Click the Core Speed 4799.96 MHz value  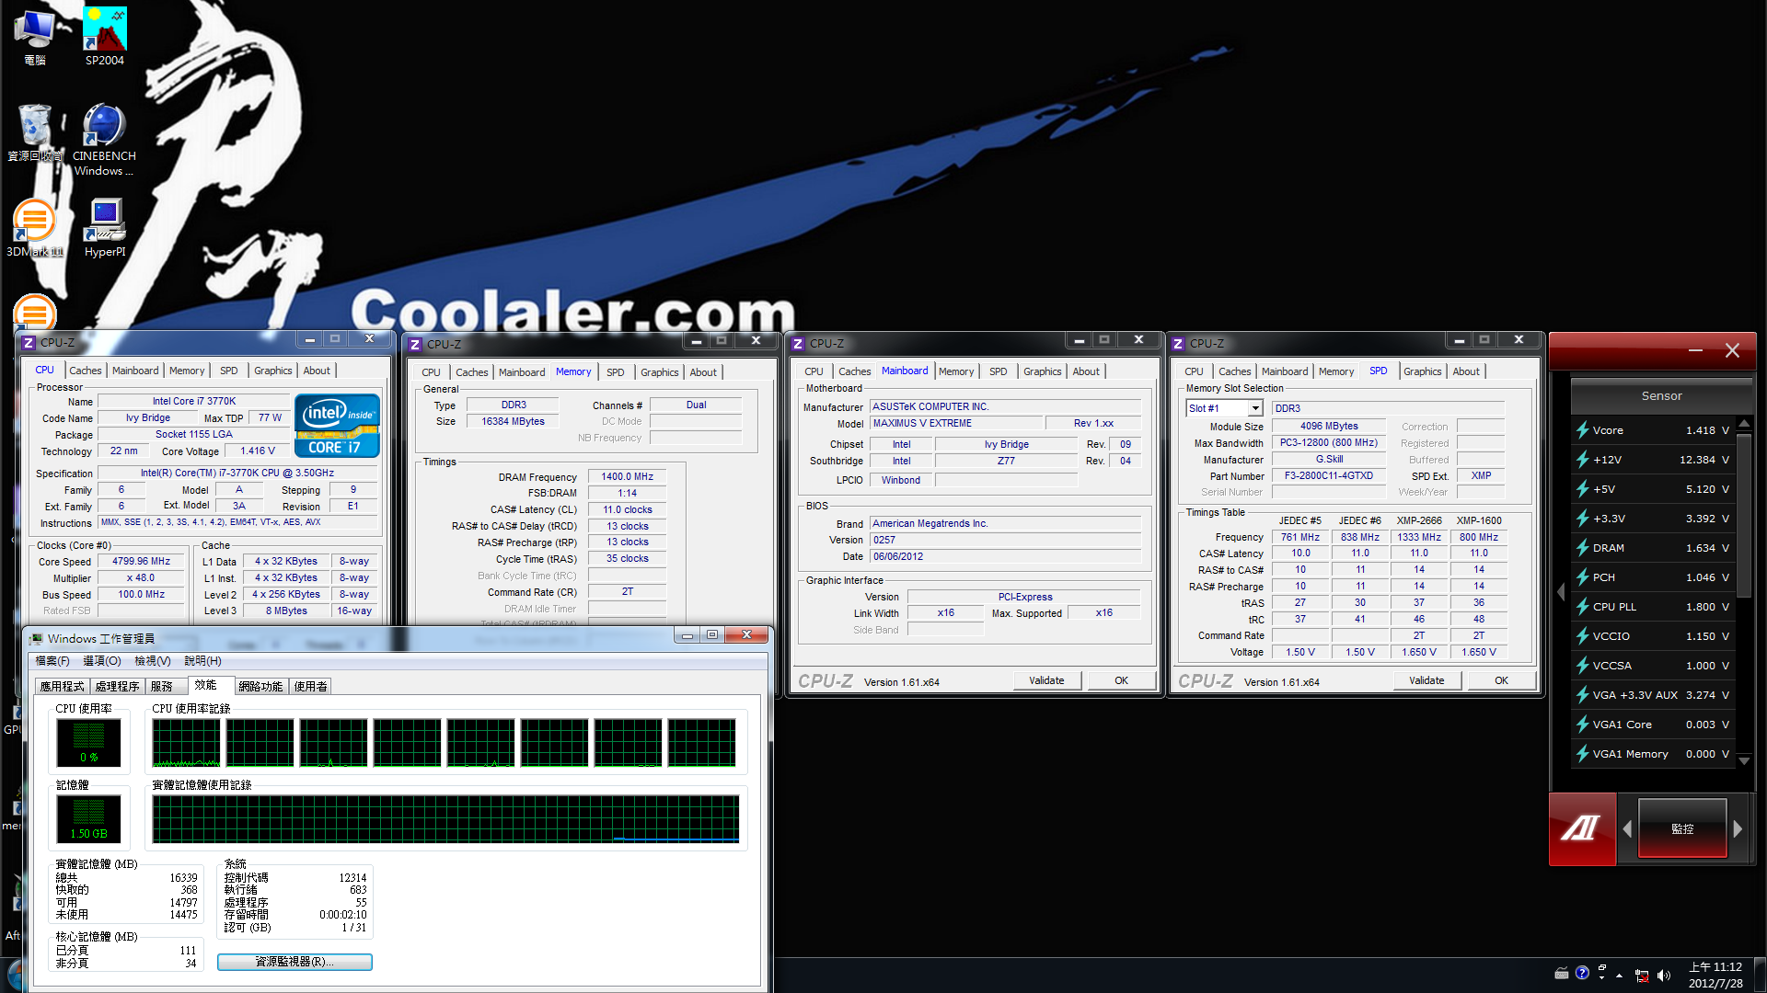pos(142,562)
